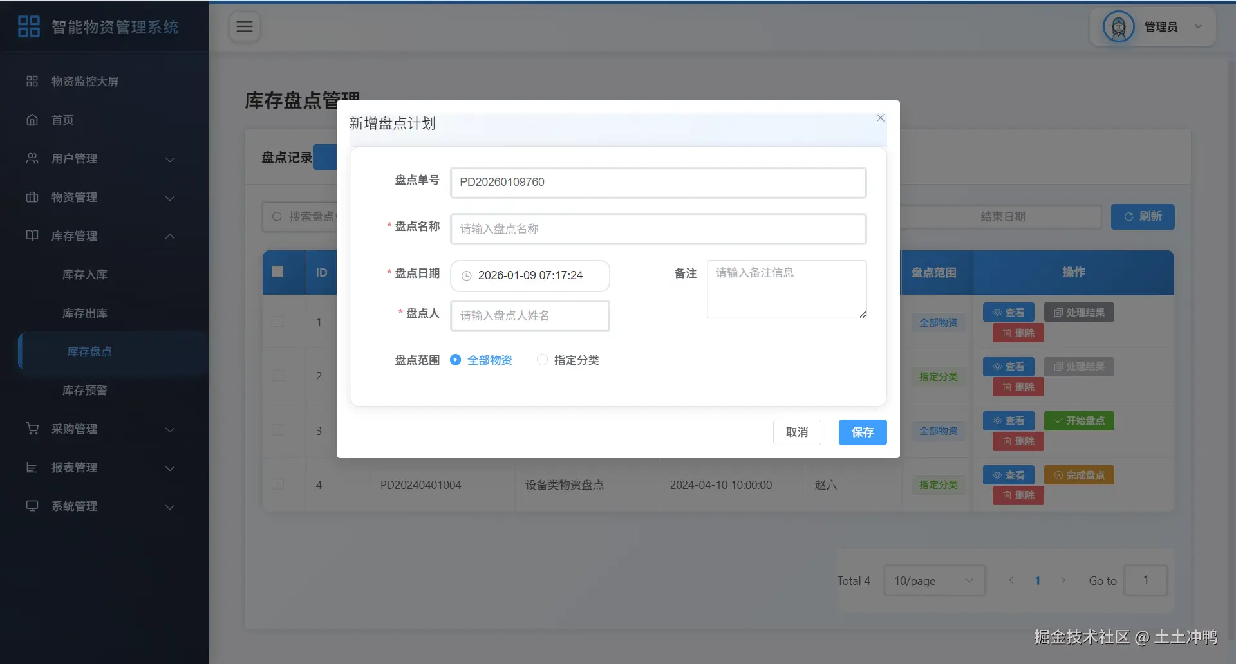The height and width of the screenshot is (664, 1236).
Task: Expand the 用户管理 submenu chevron
Action: (170, 159)
